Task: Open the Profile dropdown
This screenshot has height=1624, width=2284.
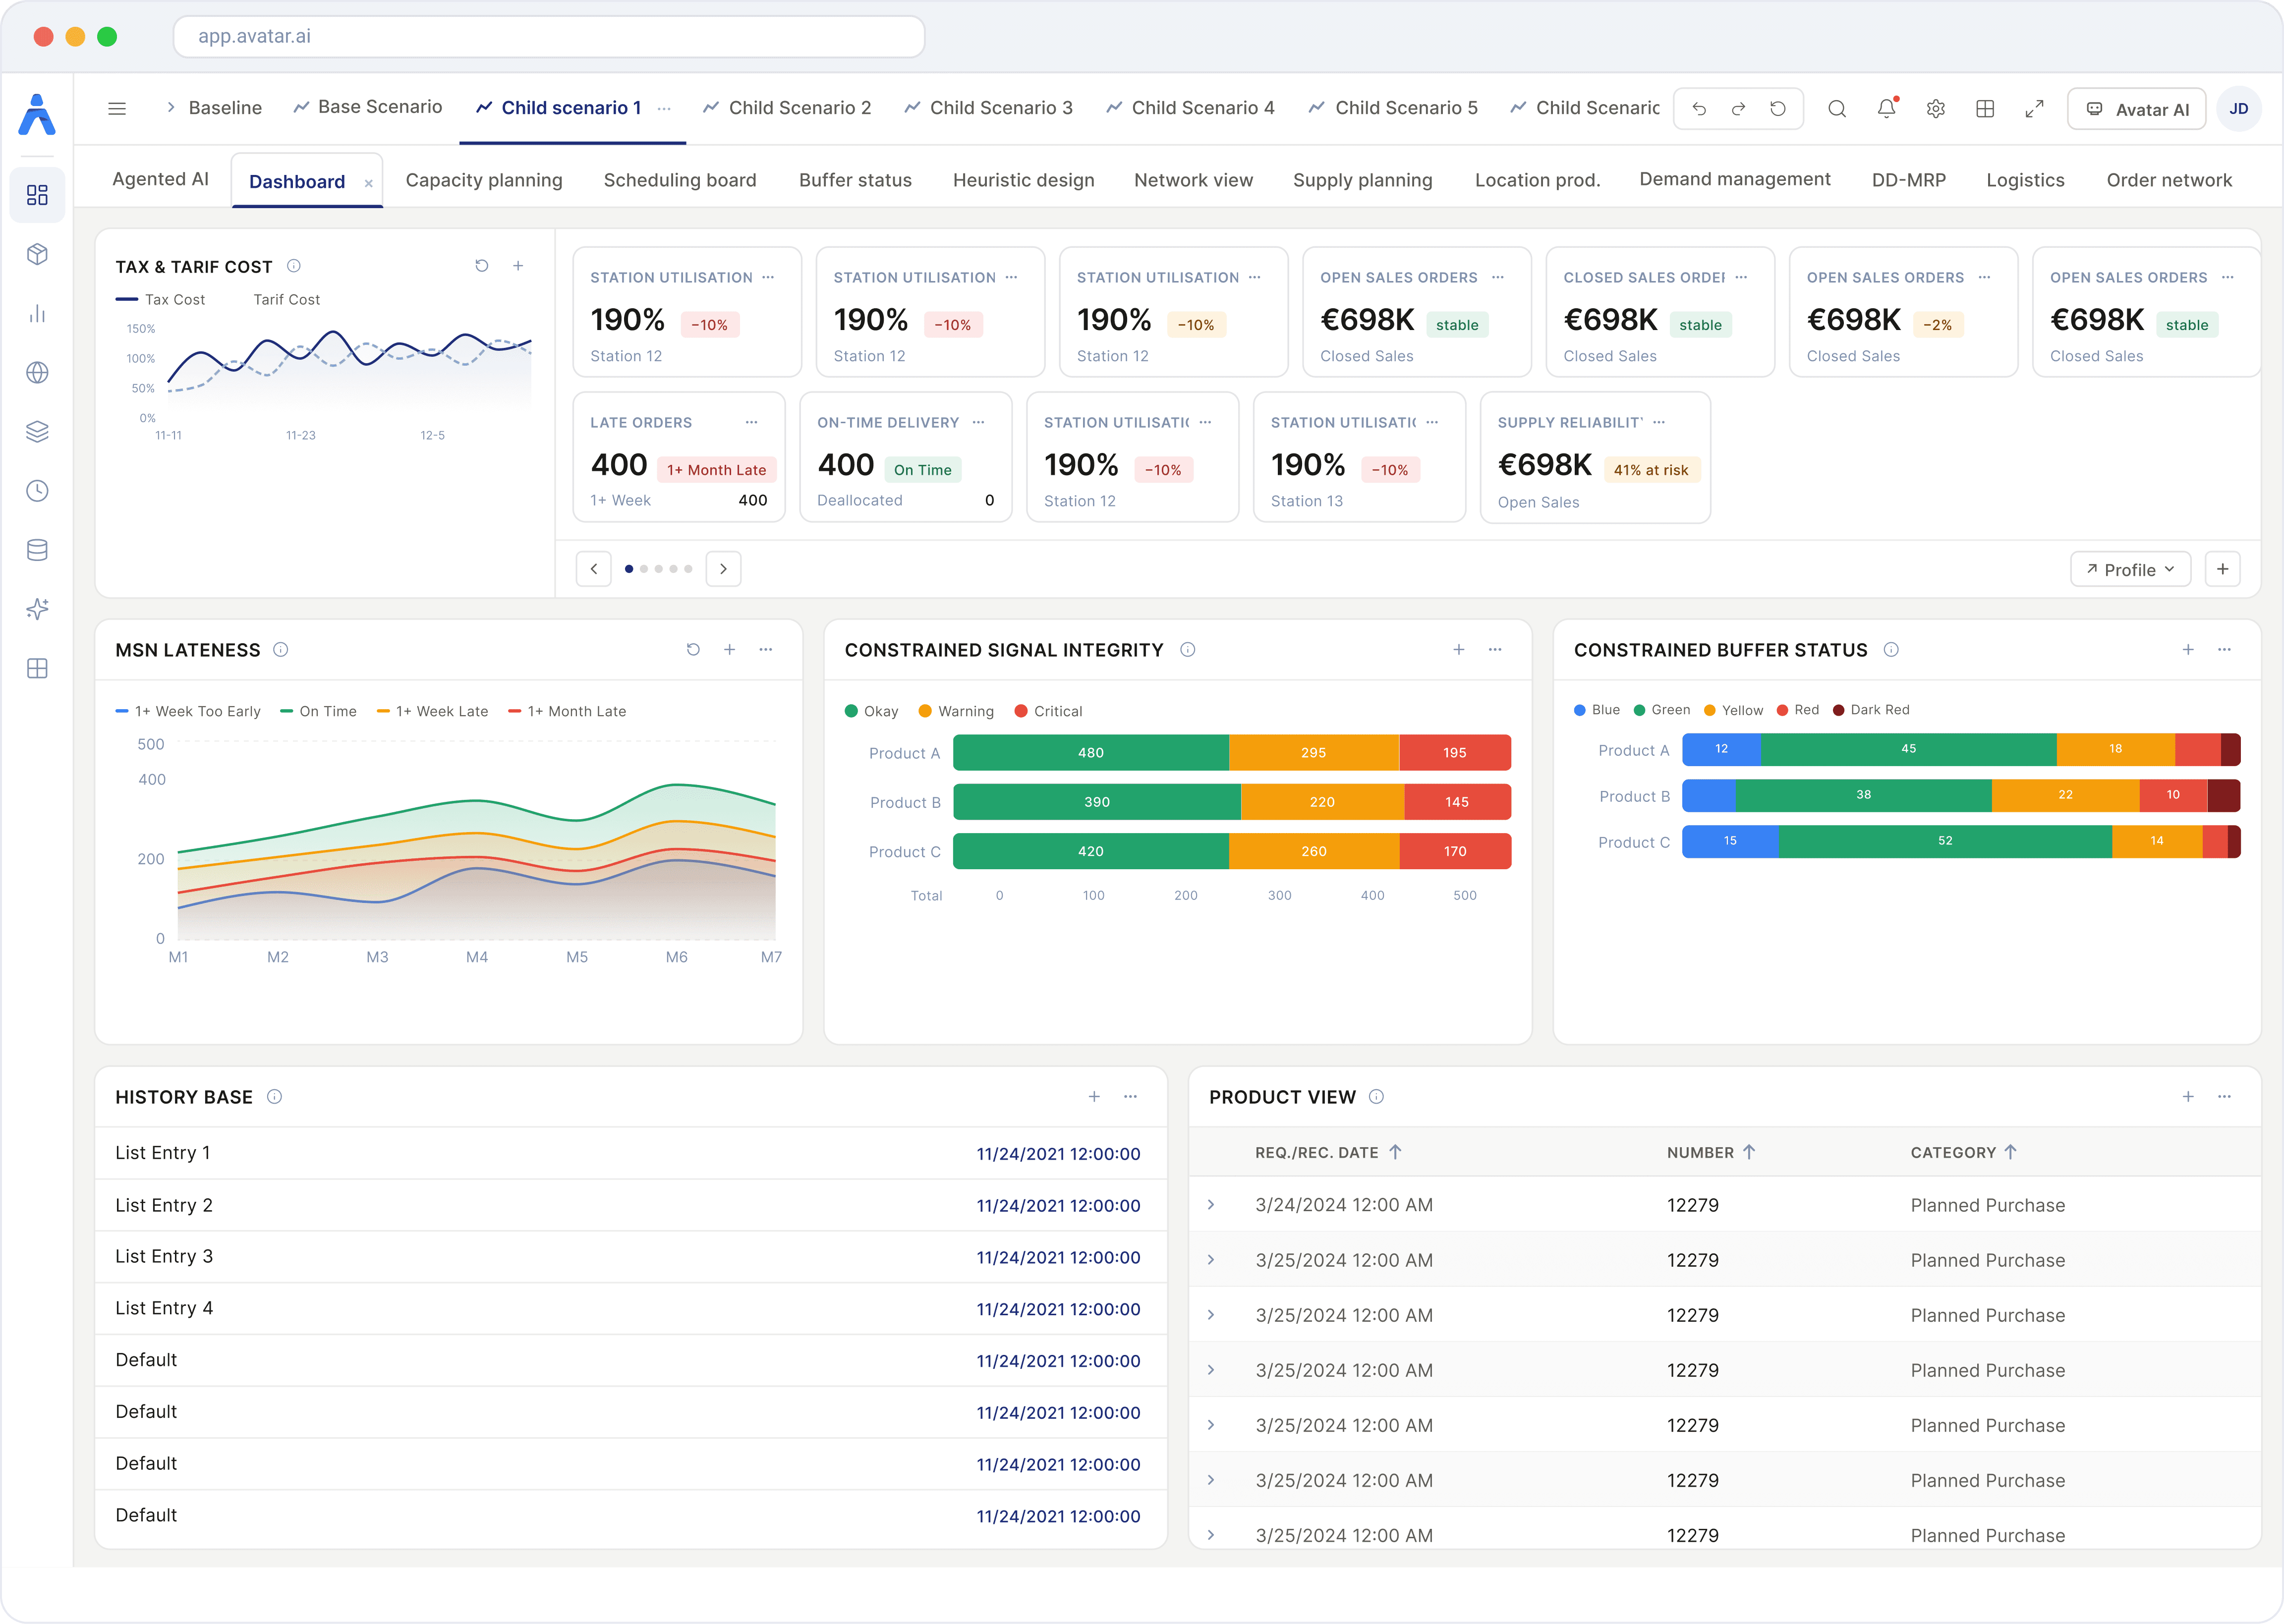Action: [2130, 569]
